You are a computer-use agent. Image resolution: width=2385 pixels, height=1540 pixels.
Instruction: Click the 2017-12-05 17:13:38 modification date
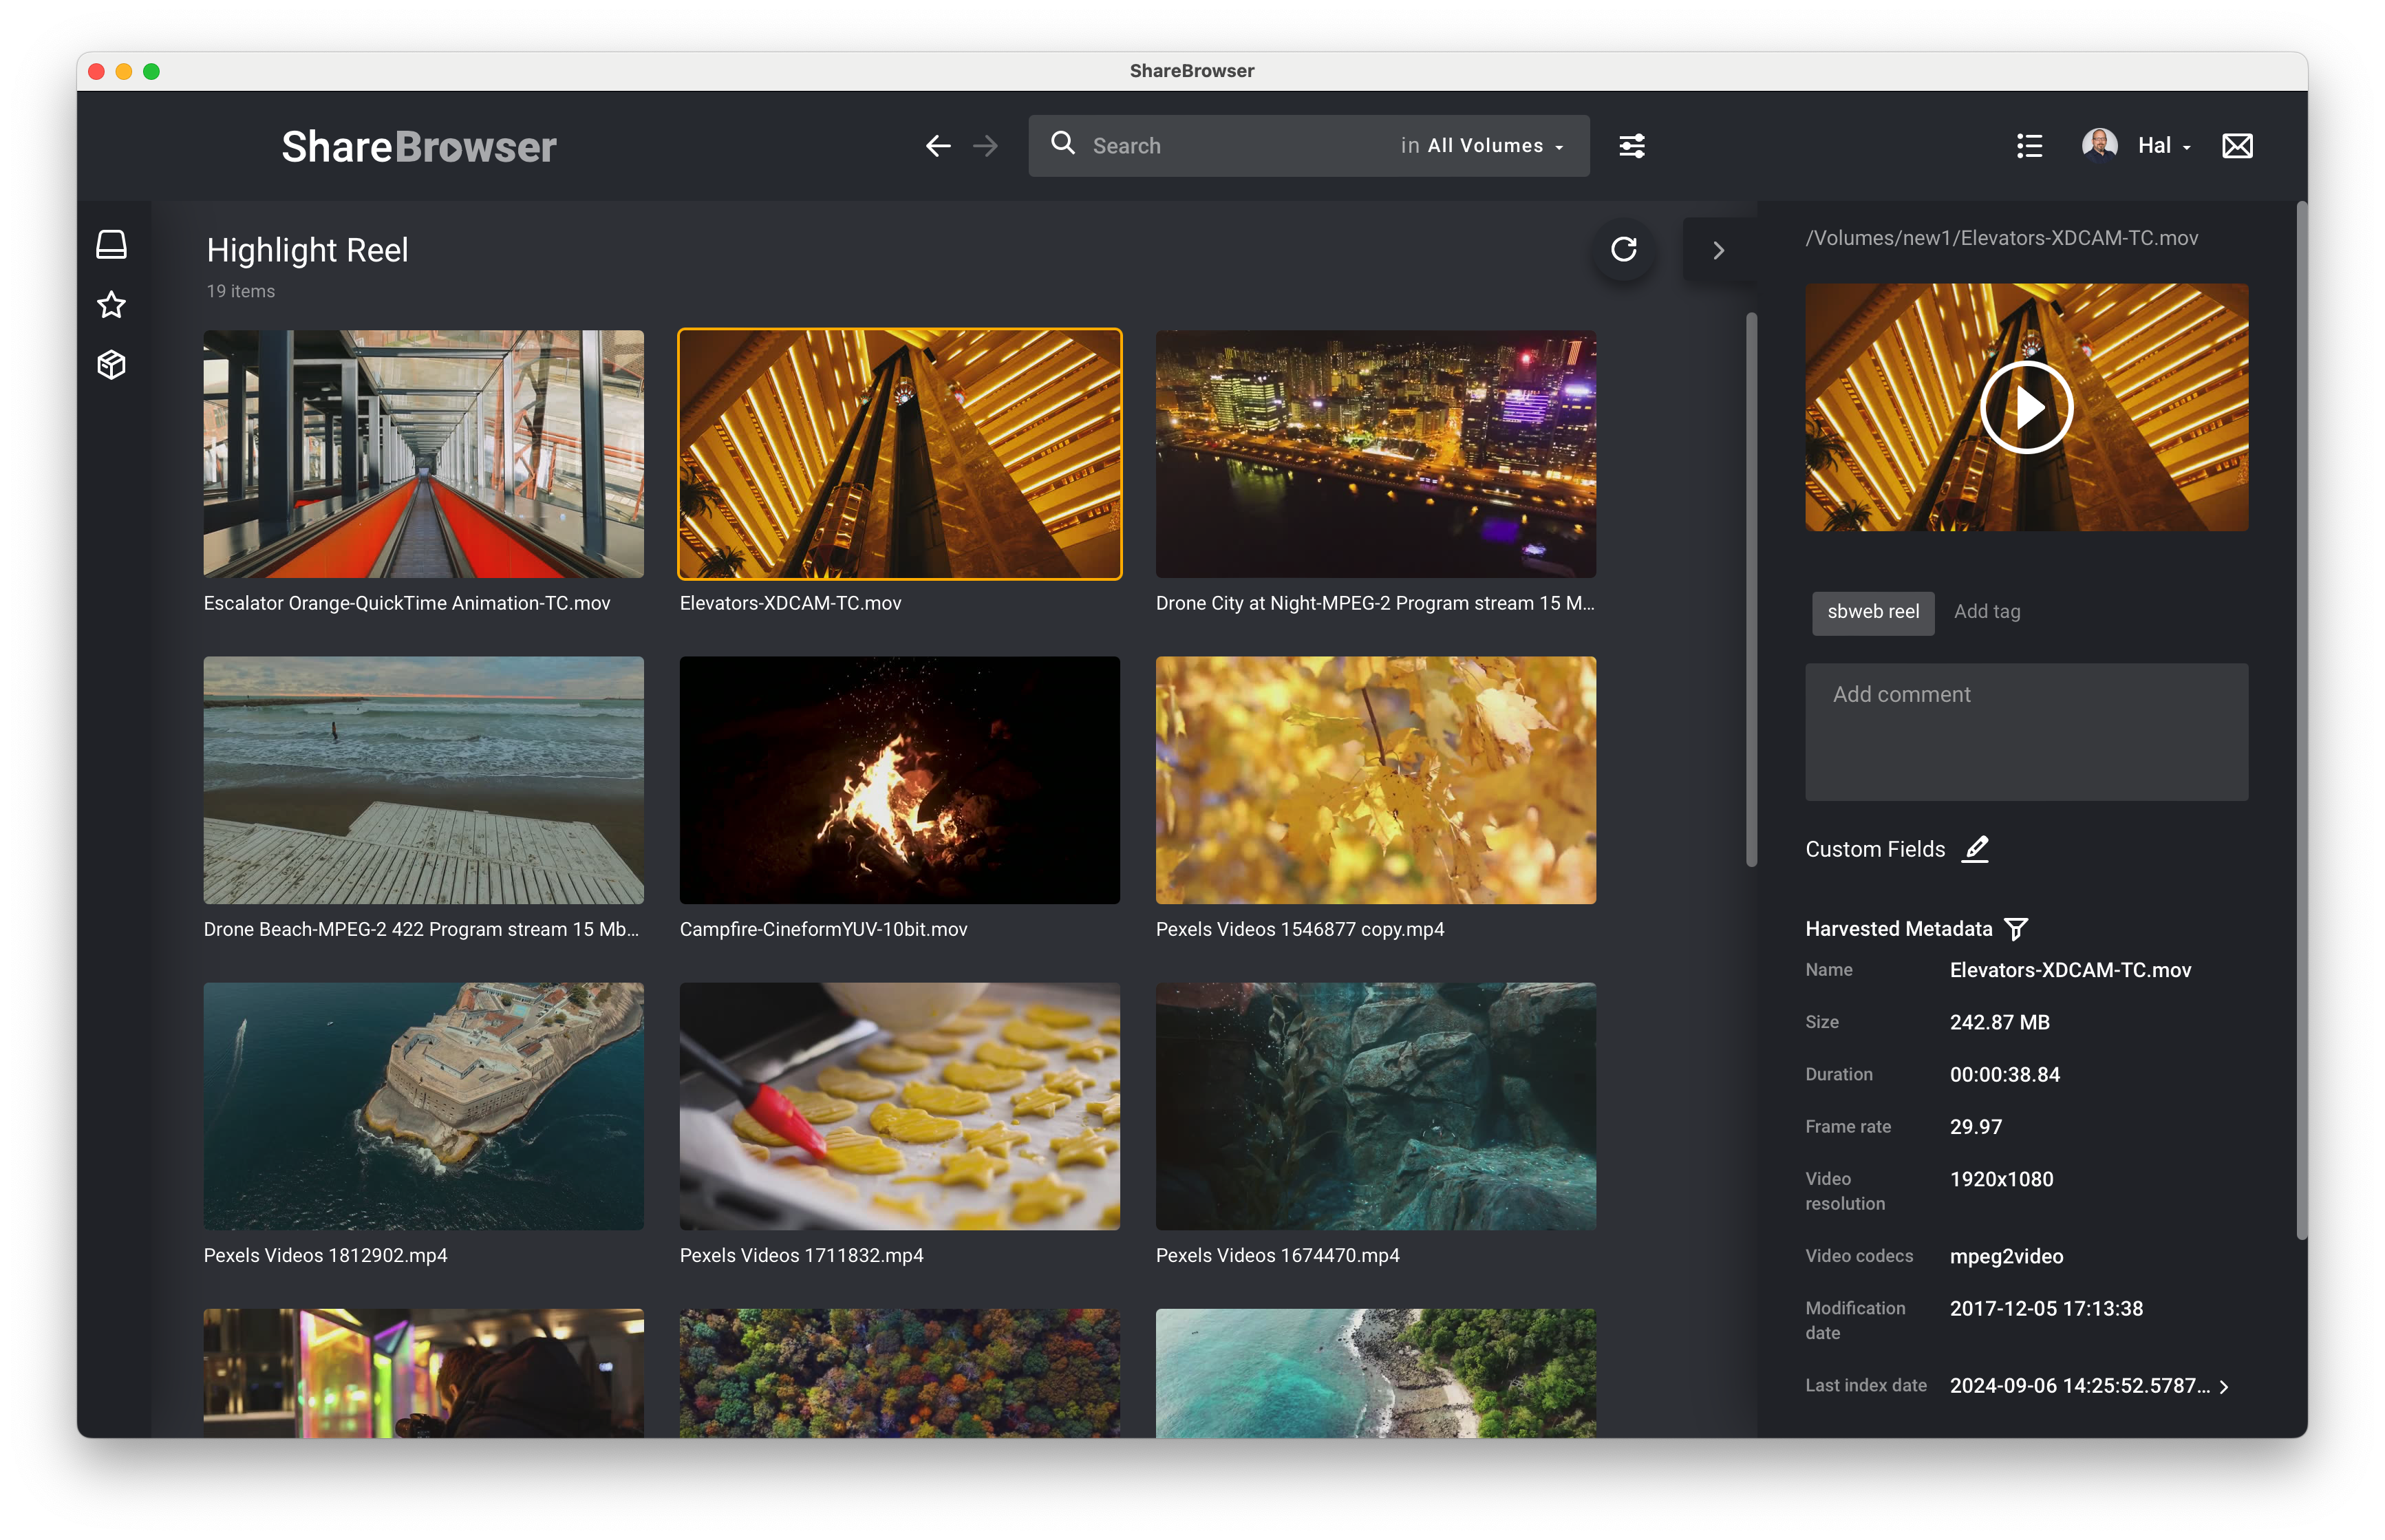2046,1308
